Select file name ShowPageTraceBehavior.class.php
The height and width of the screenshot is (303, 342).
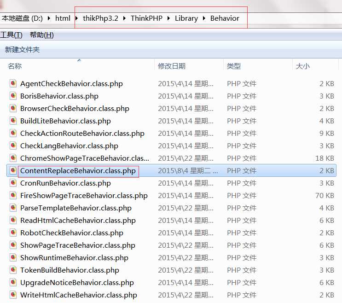(78, 245)
